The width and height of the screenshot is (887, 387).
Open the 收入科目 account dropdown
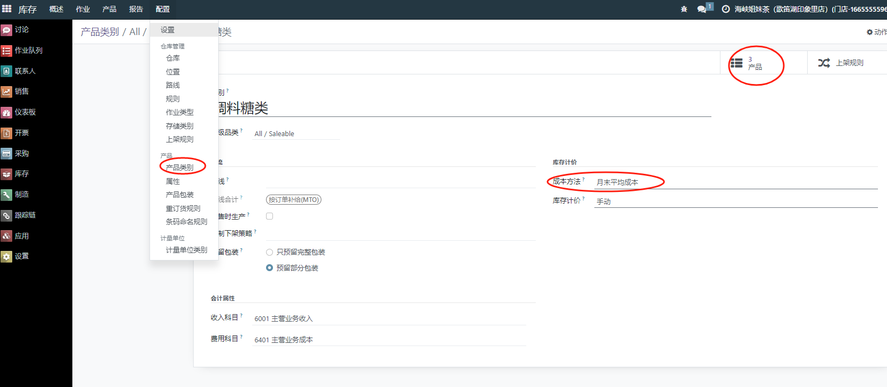tap(388, 318)
